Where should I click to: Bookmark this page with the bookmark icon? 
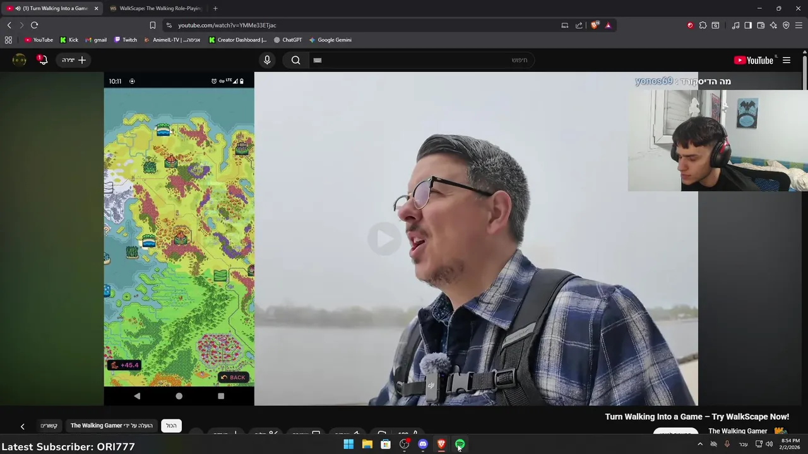(x=152, y=25)
